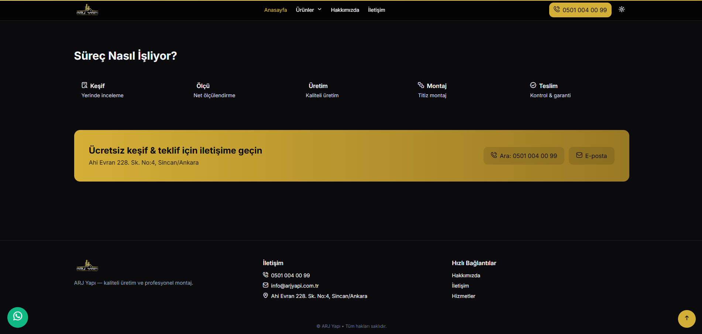Open the info@arjyapi.com.tr email link

click(295, 286)
